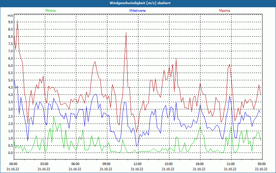
Task: Click the 0,0 y-axis value
Action: click(x=11, y=153)
